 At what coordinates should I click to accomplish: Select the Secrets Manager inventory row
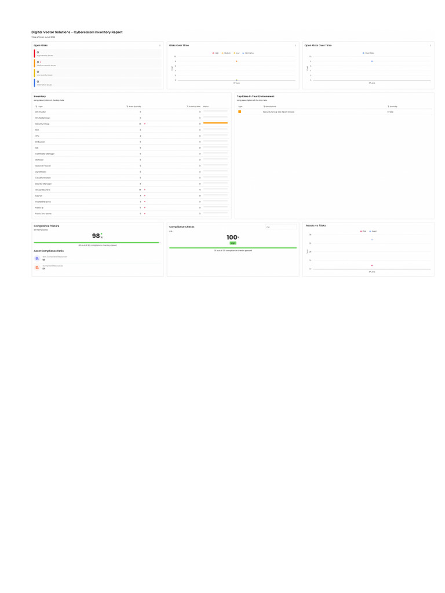(132, 184)
